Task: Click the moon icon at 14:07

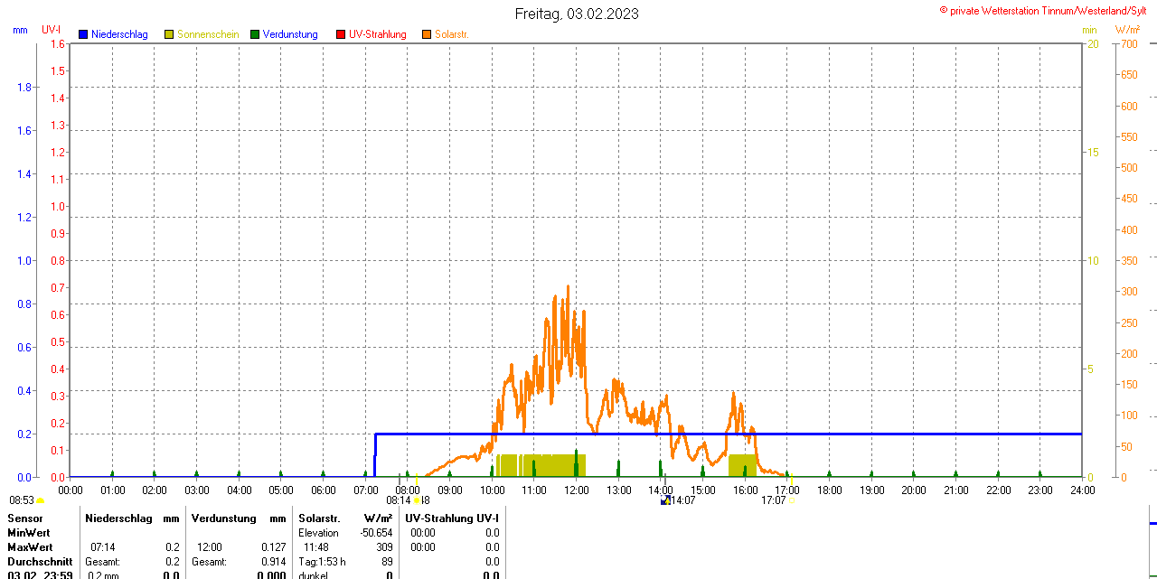Action: tap(666, 500)
